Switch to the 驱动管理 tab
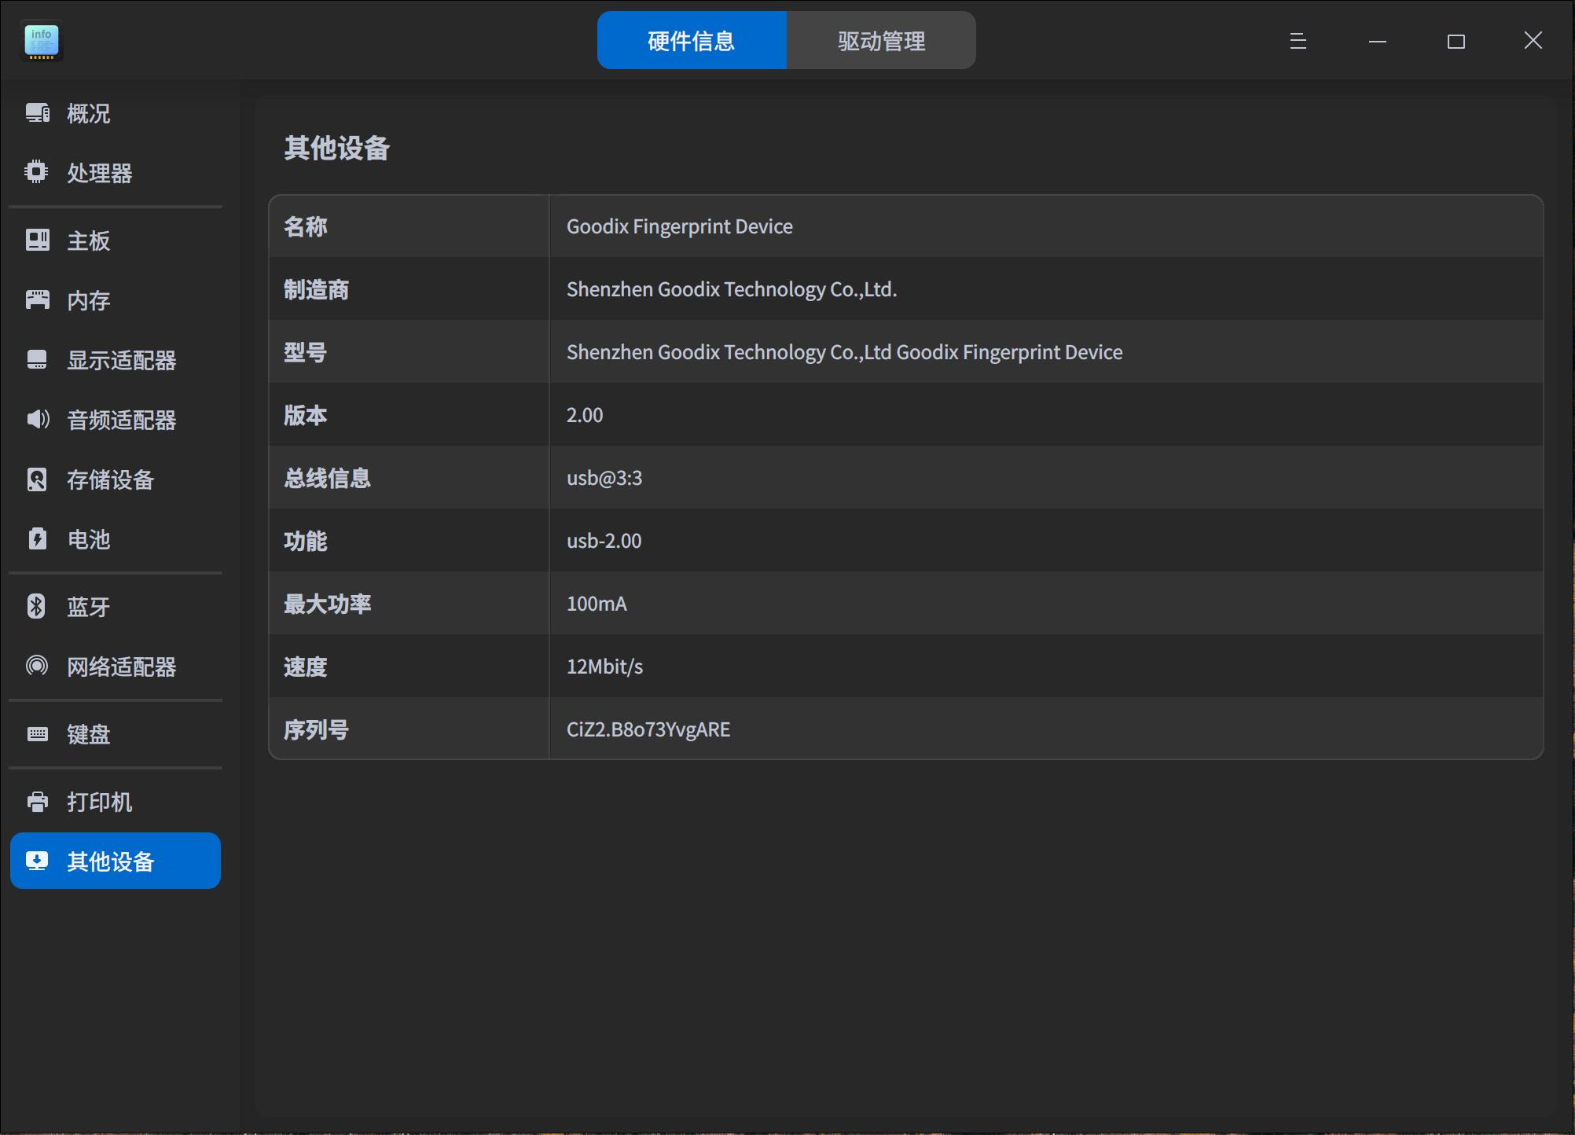Viewport: 1575px width, 1135px height. coord(881,40)
